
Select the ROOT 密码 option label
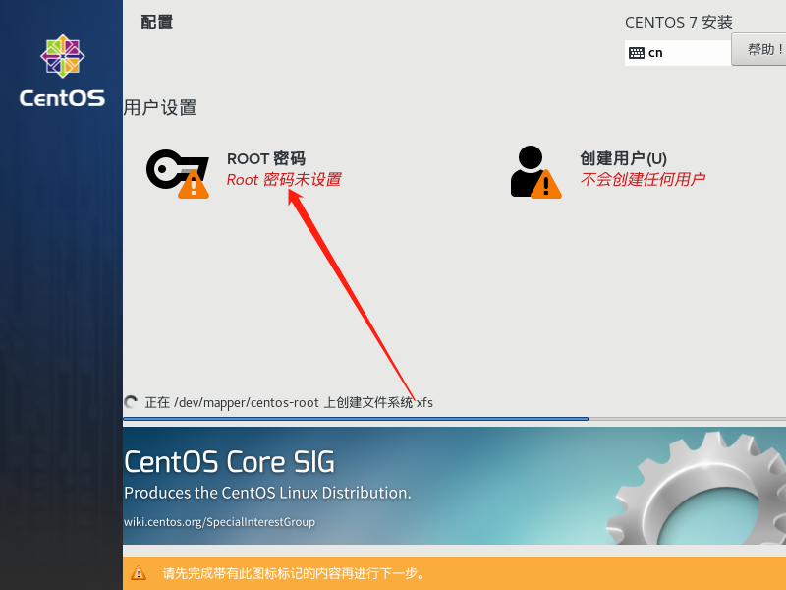(x=266, y=159)
